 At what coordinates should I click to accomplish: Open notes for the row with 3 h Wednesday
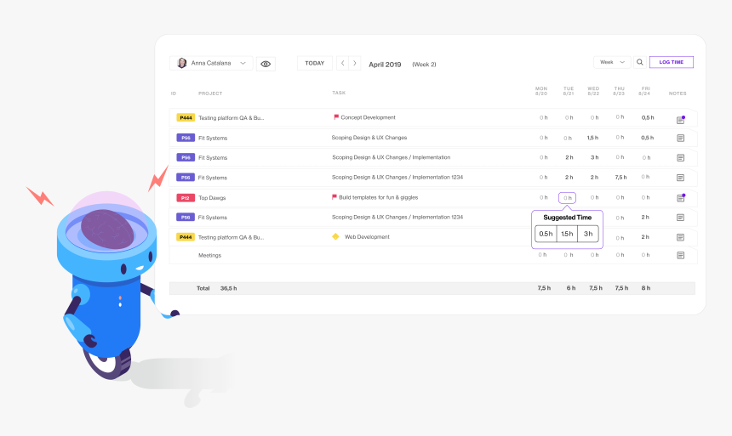[x=681, y=157]
